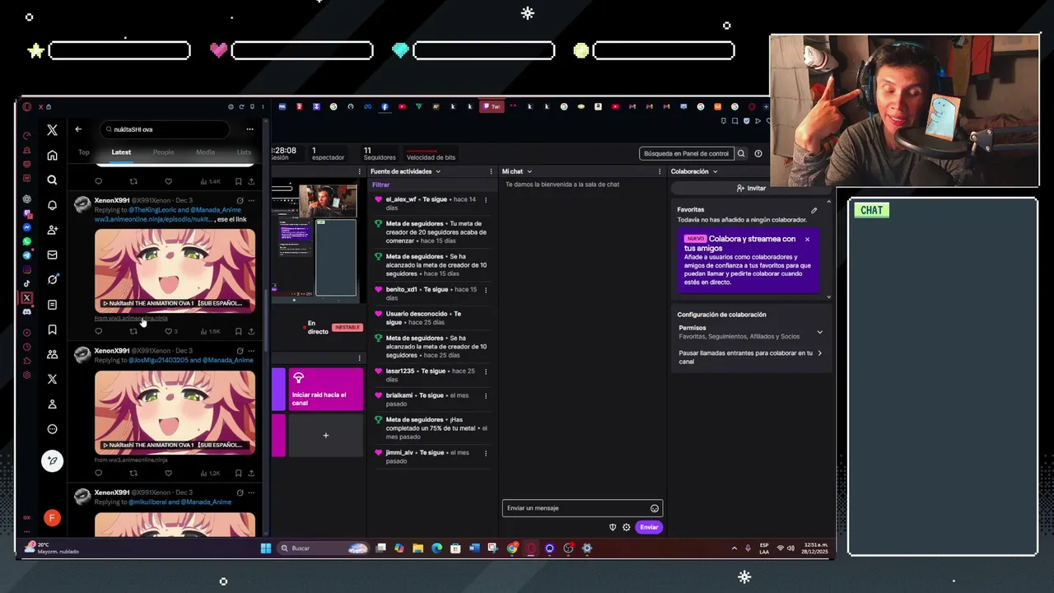1054x593 pixels.
Task: Open the More circle icon in X sidebar
Action: 52,429
